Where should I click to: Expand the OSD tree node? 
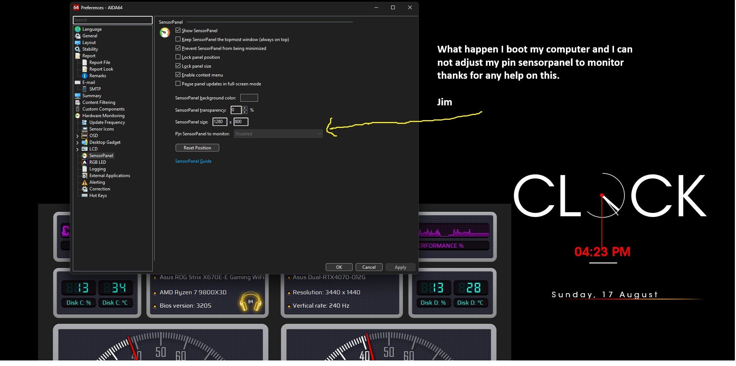pyautogui.click(x=77, y=136)
